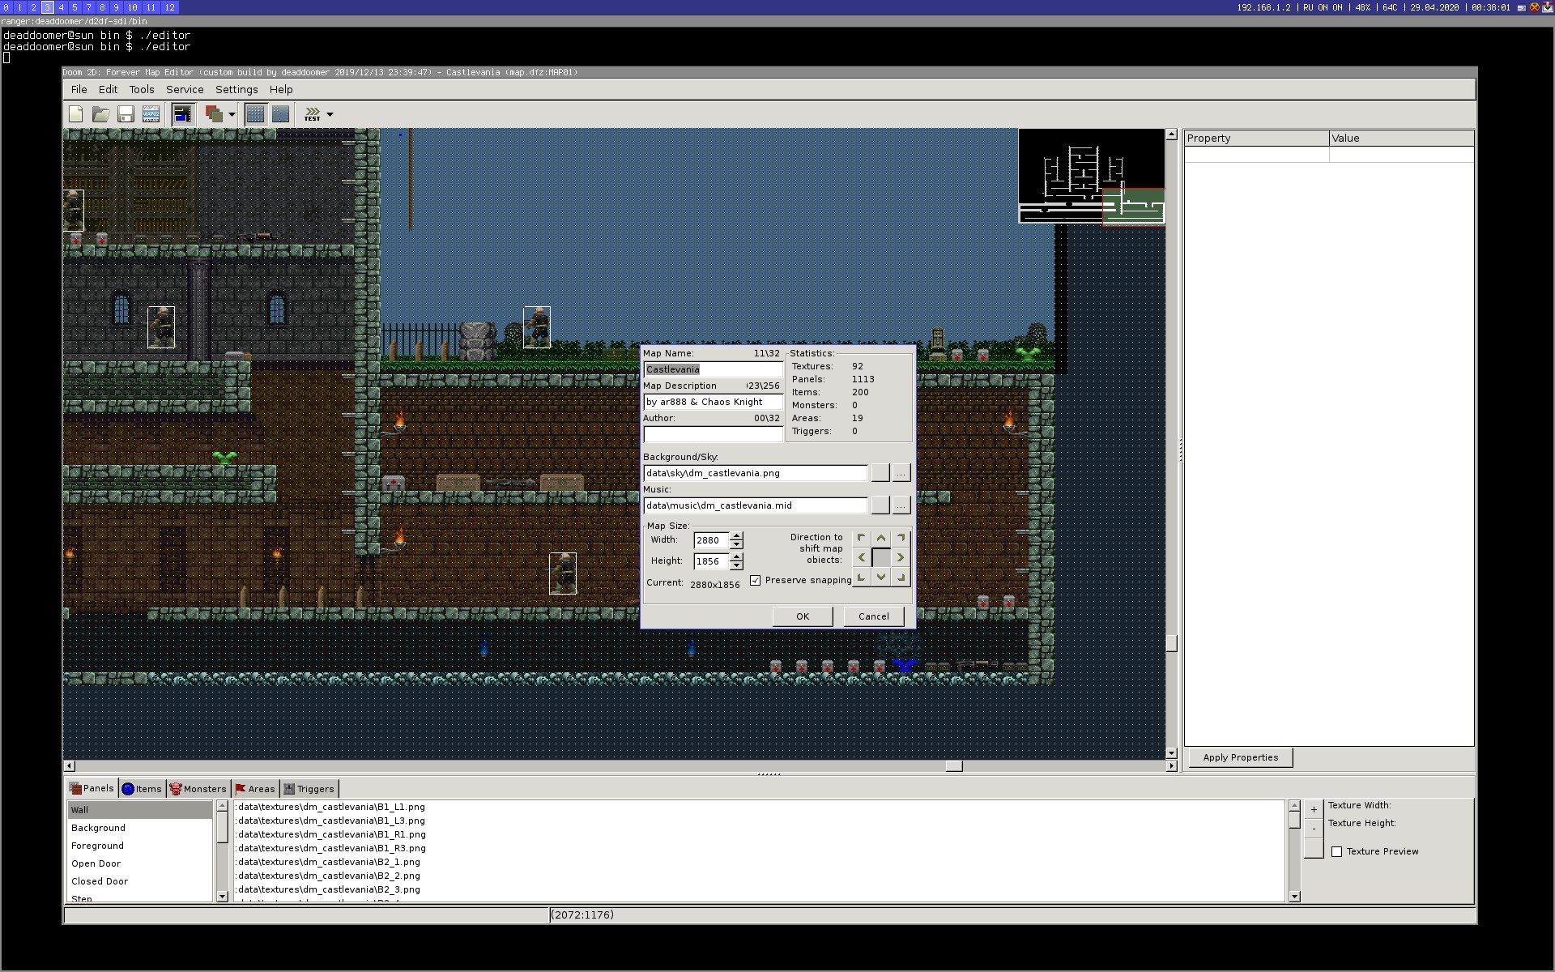Select center no-shift direction button

click(881, 557)
